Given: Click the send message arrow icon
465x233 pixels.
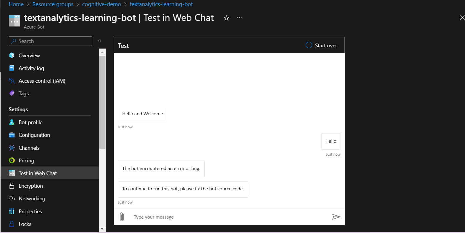Looking at the screenshot, I should tap(336, 217).
